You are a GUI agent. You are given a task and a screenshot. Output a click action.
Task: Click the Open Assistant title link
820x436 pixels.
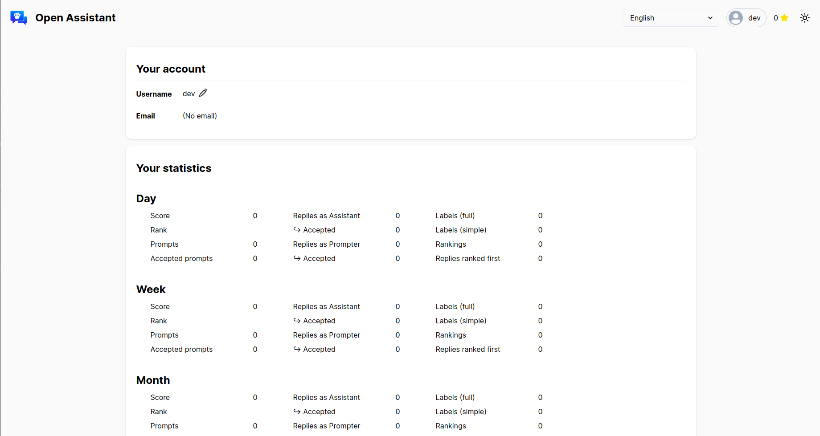click(x=75, y=18)
